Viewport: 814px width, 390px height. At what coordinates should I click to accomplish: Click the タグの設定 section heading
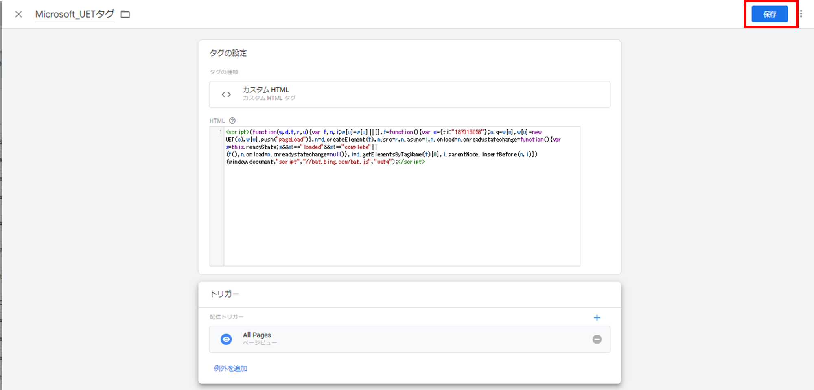(x=228, y=53)
